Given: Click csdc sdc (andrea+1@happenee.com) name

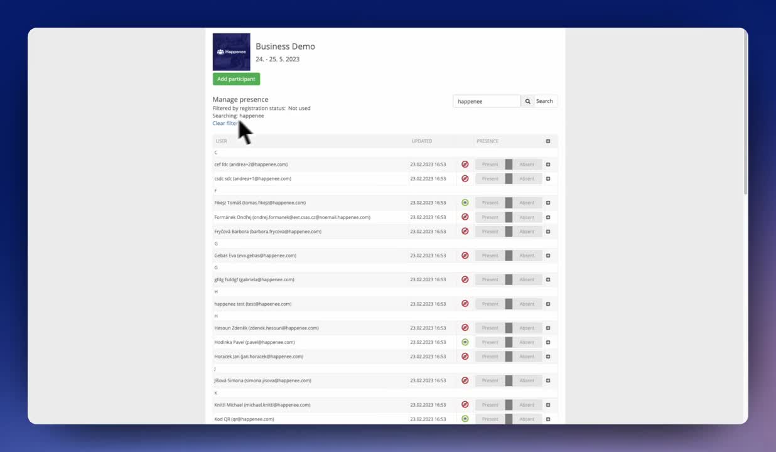Looking at the screenshot, I should coord(253,178).
